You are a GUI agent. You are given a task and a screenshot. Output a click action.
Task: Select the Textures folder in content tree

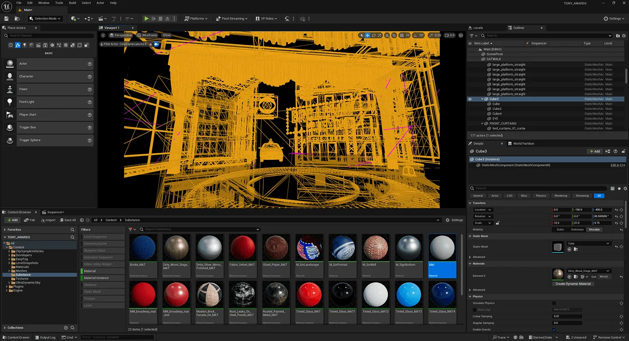(22, 279)
